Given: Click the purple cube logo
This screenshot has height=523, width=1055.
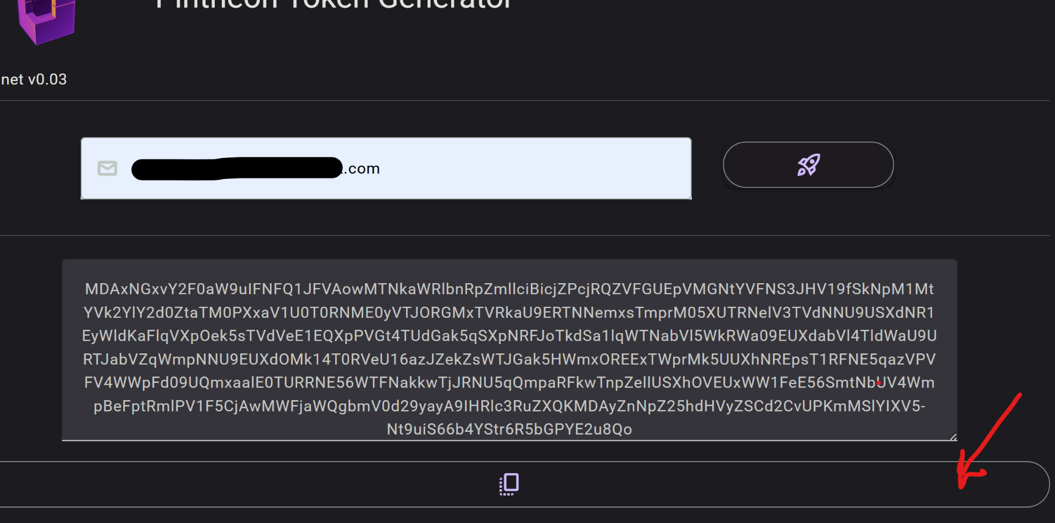Looking at the screenshot, I should (46, 21).
